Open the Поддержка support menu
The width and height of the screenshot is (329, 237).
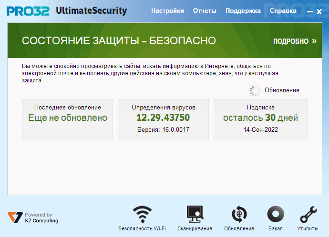[243, 10]
